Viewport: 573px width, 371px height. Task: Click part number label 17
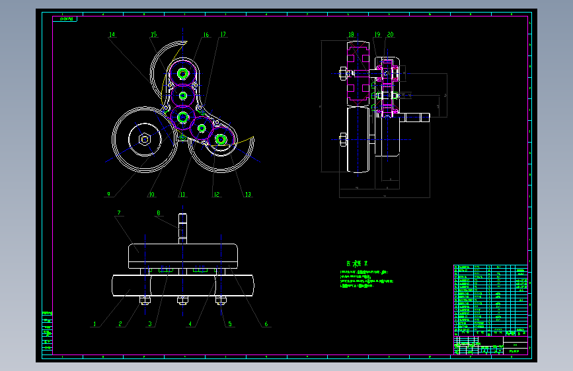tap(223, 34)
